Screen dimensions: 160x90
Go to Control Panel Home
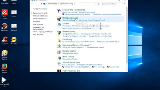tap(40, 9)
